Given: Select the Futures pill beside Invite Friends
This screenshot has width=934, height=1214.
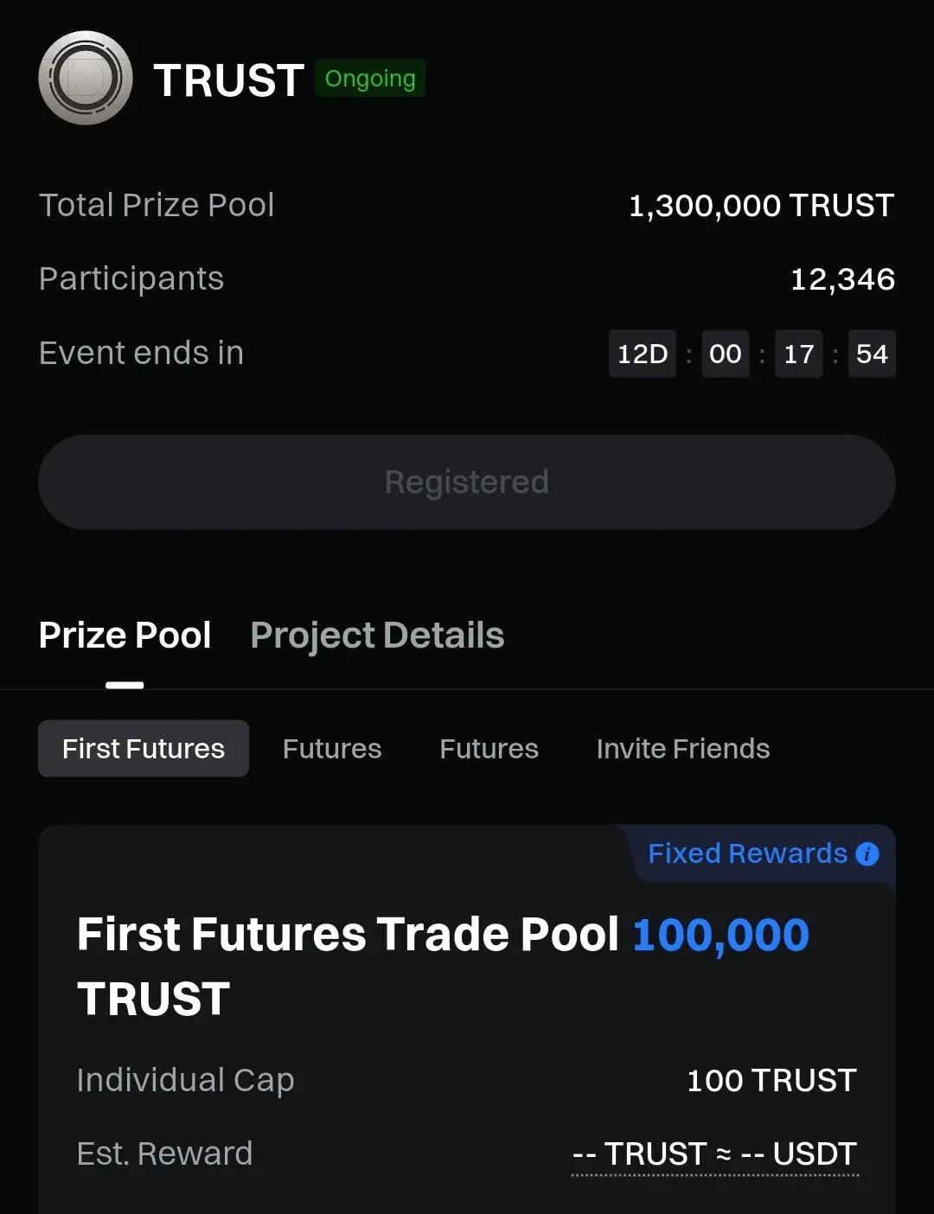Looking at the screenshot, I should [489, 749].
